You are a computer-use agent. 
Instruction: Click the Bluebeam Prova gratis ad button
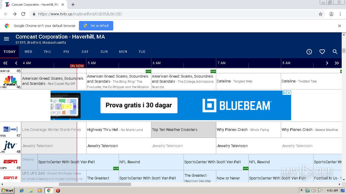[139, 105]
